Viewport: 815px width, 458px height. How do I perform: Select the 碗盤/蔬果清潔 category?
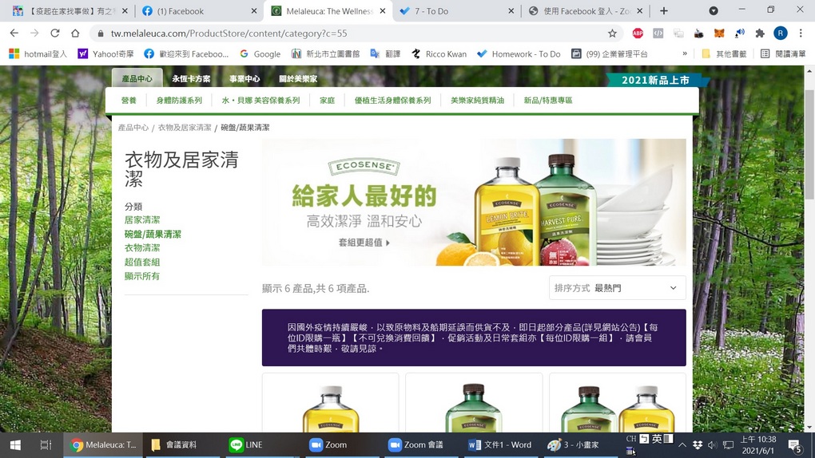tap(153, 234)
